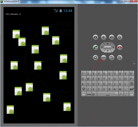
Task: Click the number 2 key
Action: click(89, 73)
